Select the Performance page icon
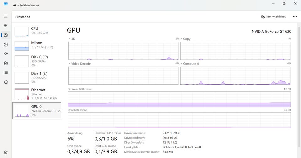This screenshot has width=301, height=158. tap(6, 35)
